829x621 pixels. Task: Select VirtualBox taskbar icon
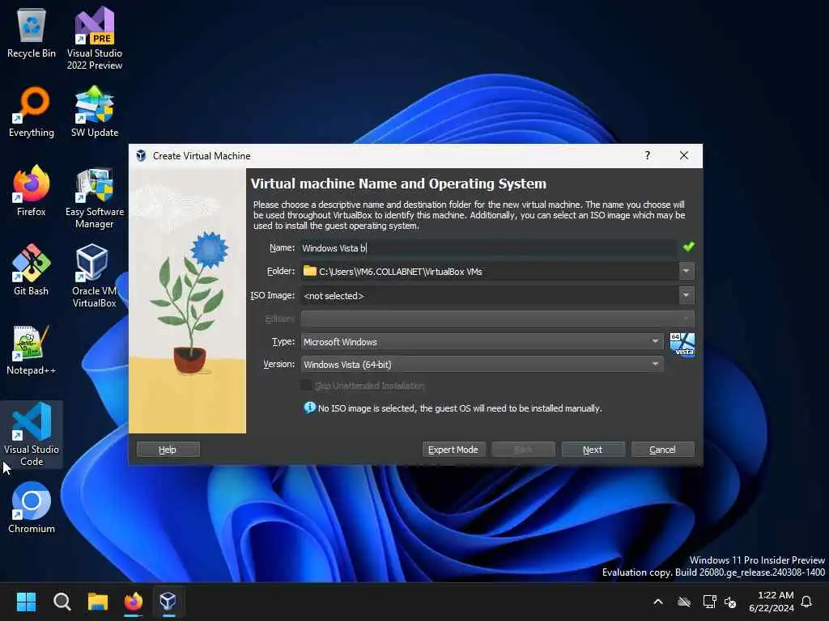pos(168,602)
